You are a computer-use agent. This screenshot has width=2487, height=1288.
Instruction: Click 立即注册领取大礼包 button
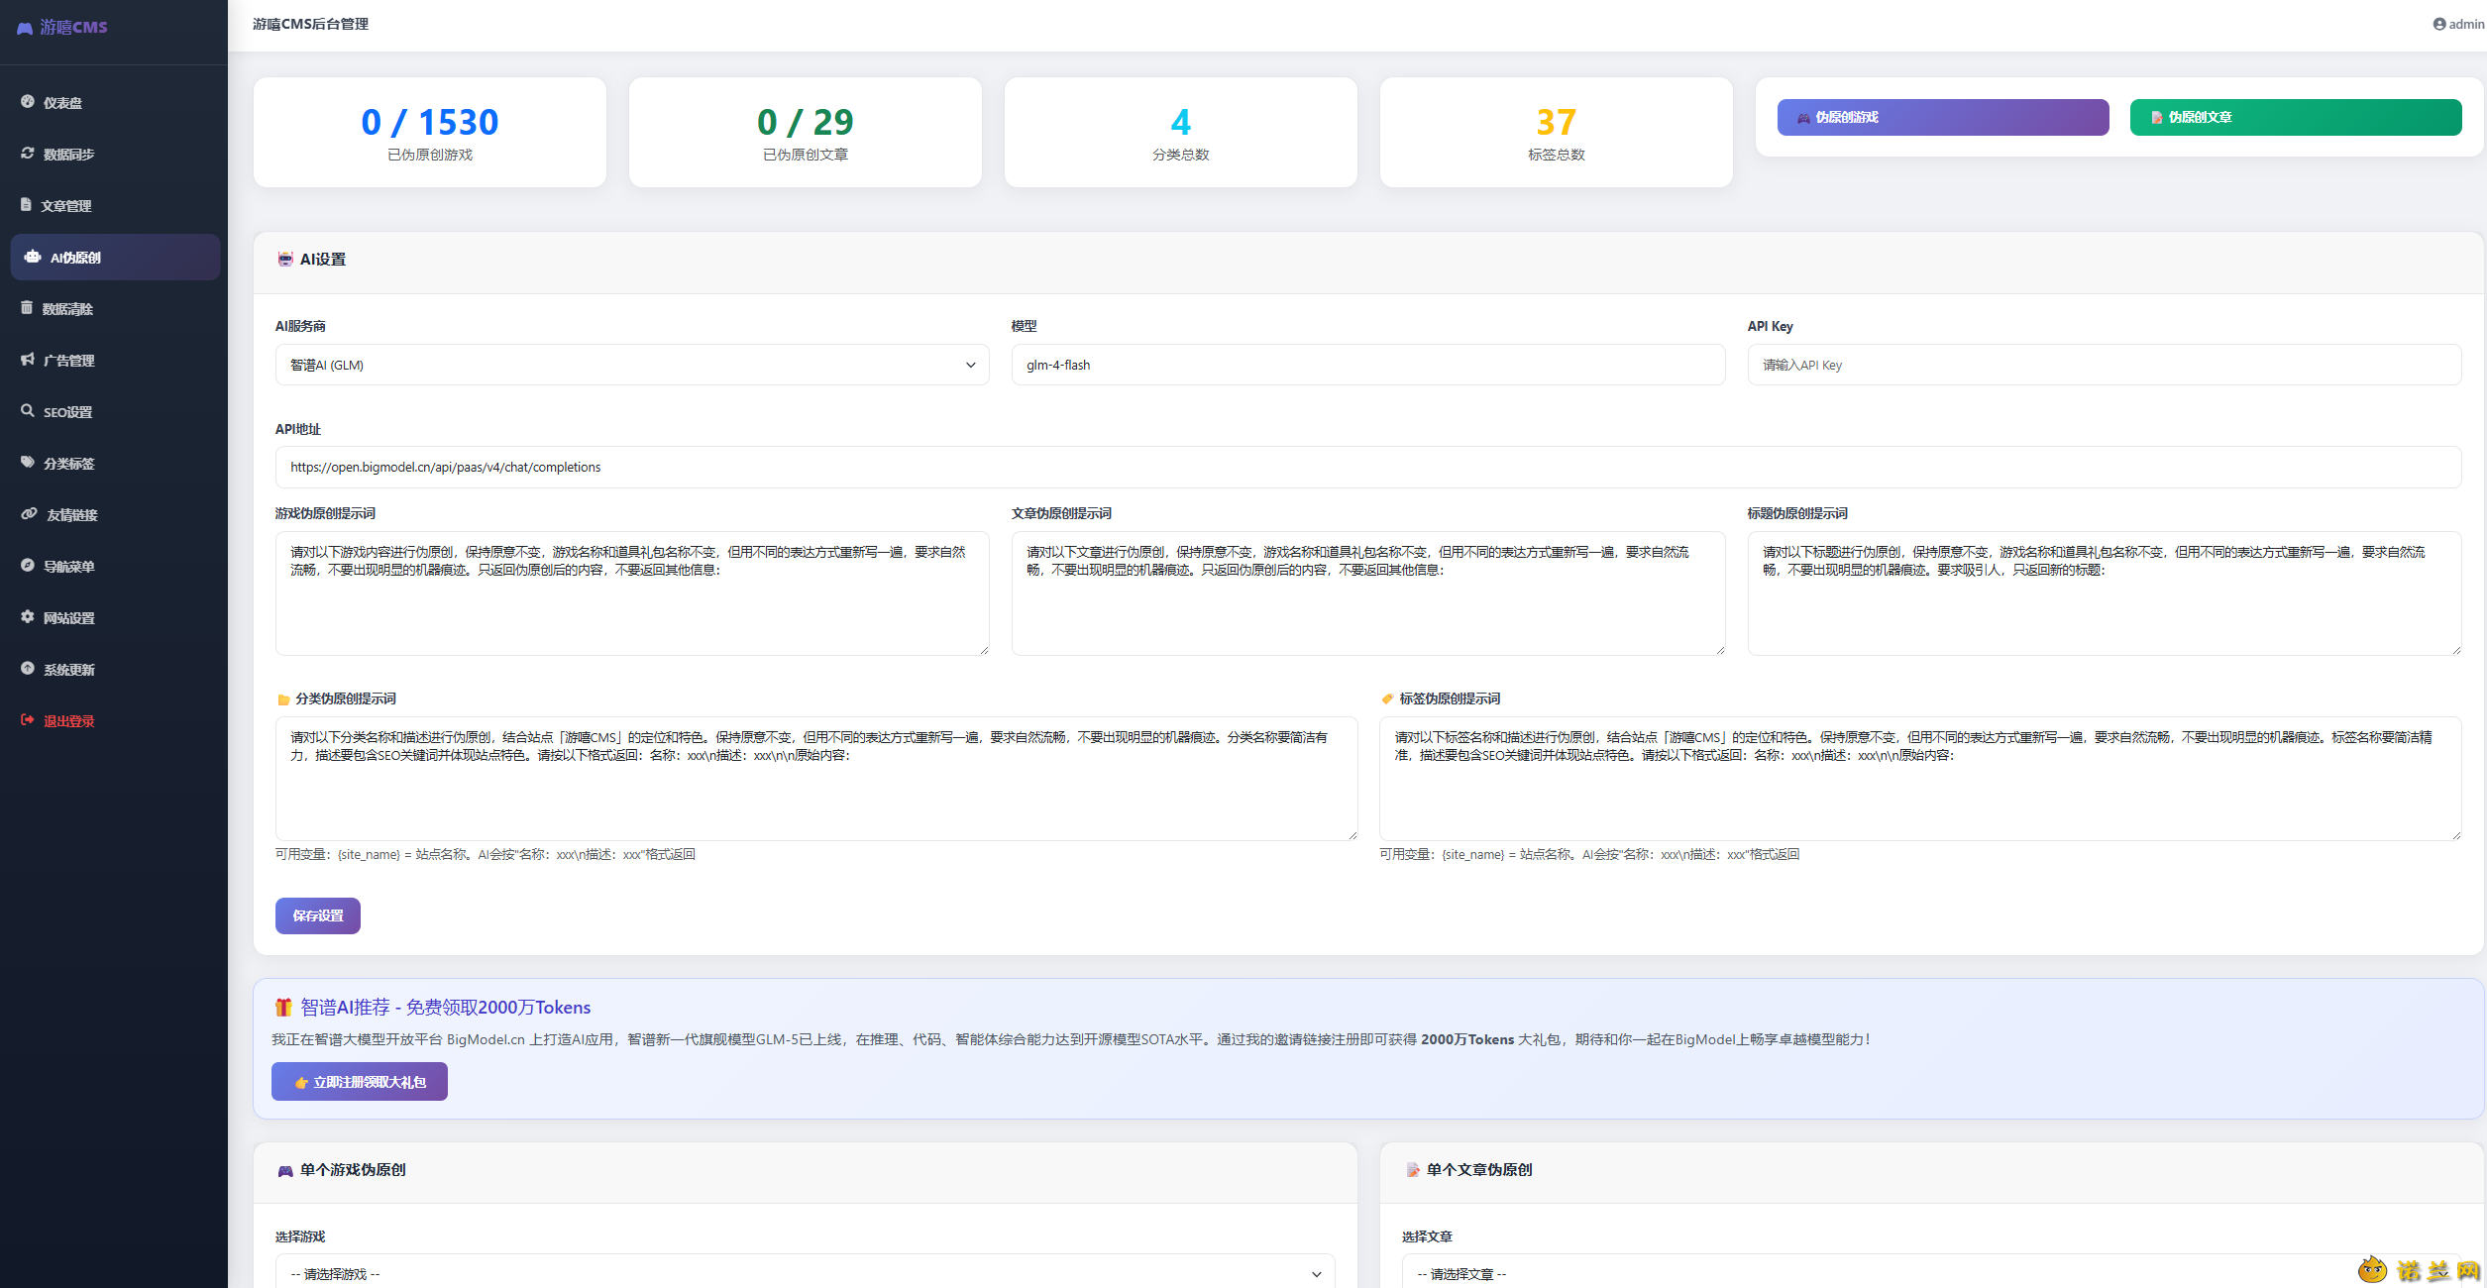360,1082
